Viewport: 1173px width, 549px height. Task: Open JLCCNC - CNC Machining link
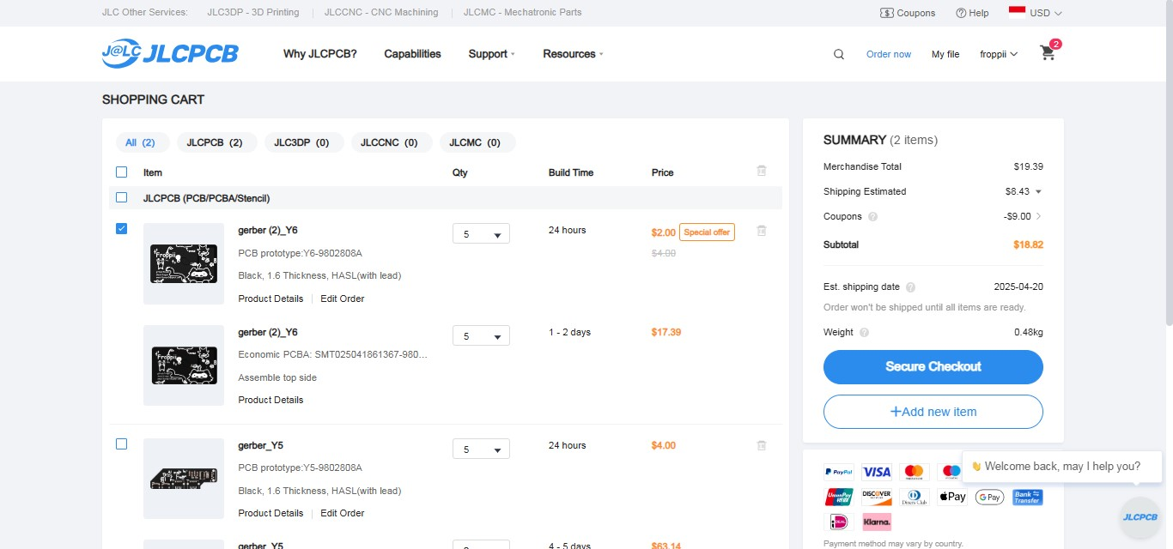click(x=381, y=13)
